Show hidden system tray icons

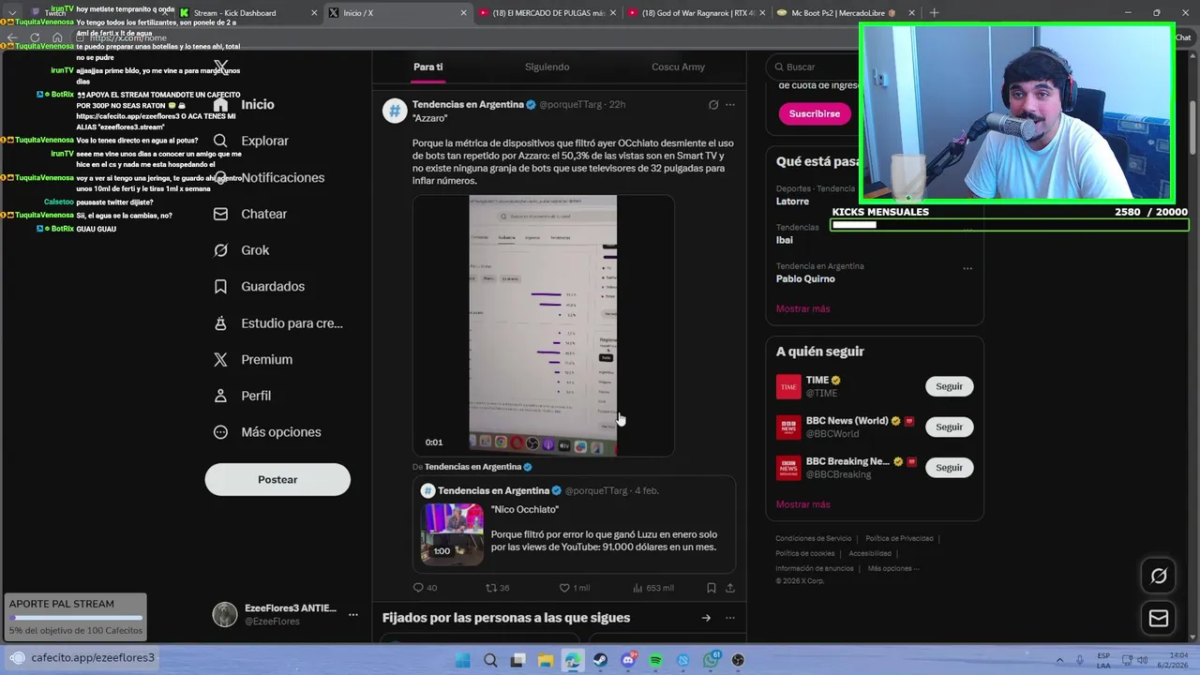pyautogui.click(x=1060, y=660)
